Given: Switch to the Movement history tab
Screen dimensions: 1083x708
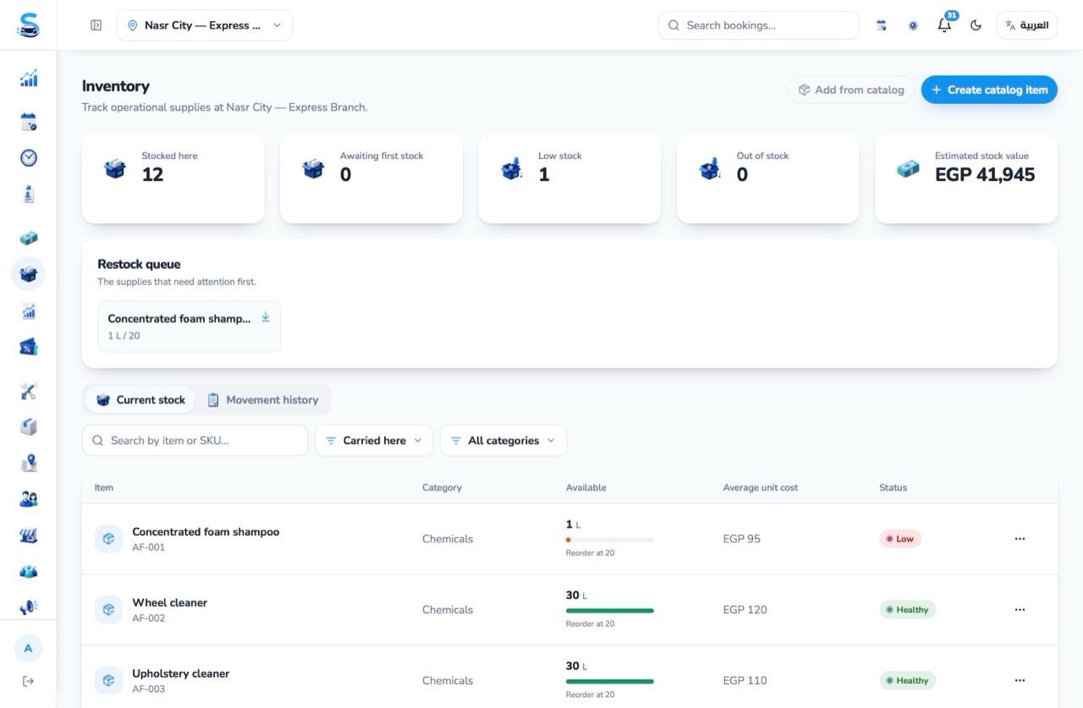Looking at the screenshot, I should click(x=263, y=400).
